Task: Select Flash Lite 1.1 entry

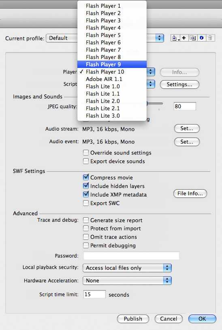Action: [x=112, y=94]
